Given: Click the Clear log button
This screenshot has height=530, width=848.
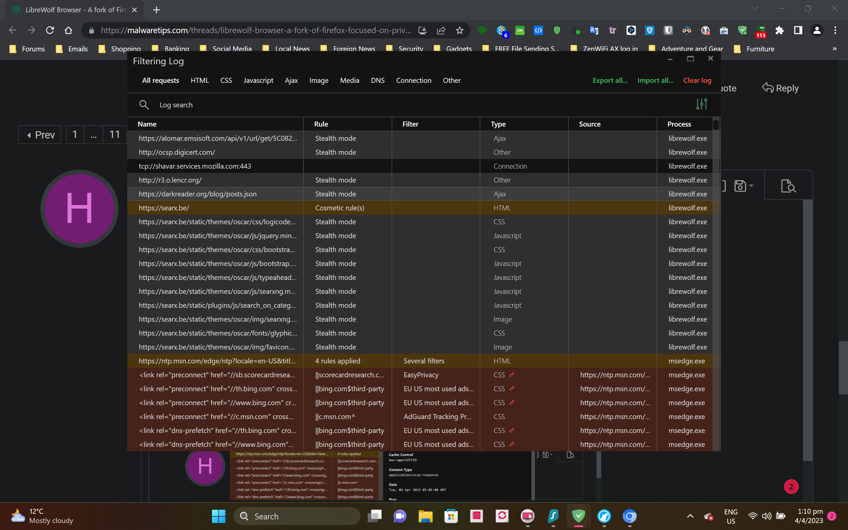Looking at the screenshot, I should click(x=697, y=80).
